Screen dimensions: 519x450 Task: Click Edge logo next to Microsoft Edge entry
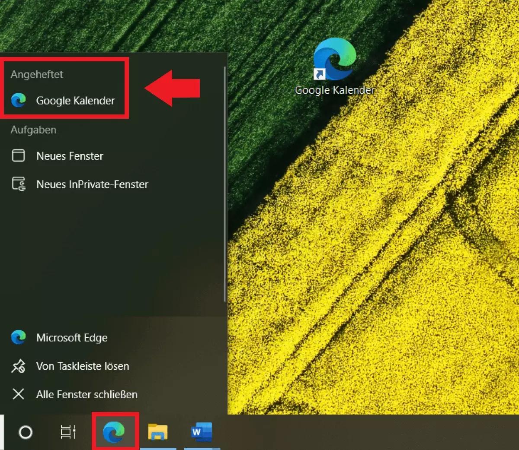point(19,337)
